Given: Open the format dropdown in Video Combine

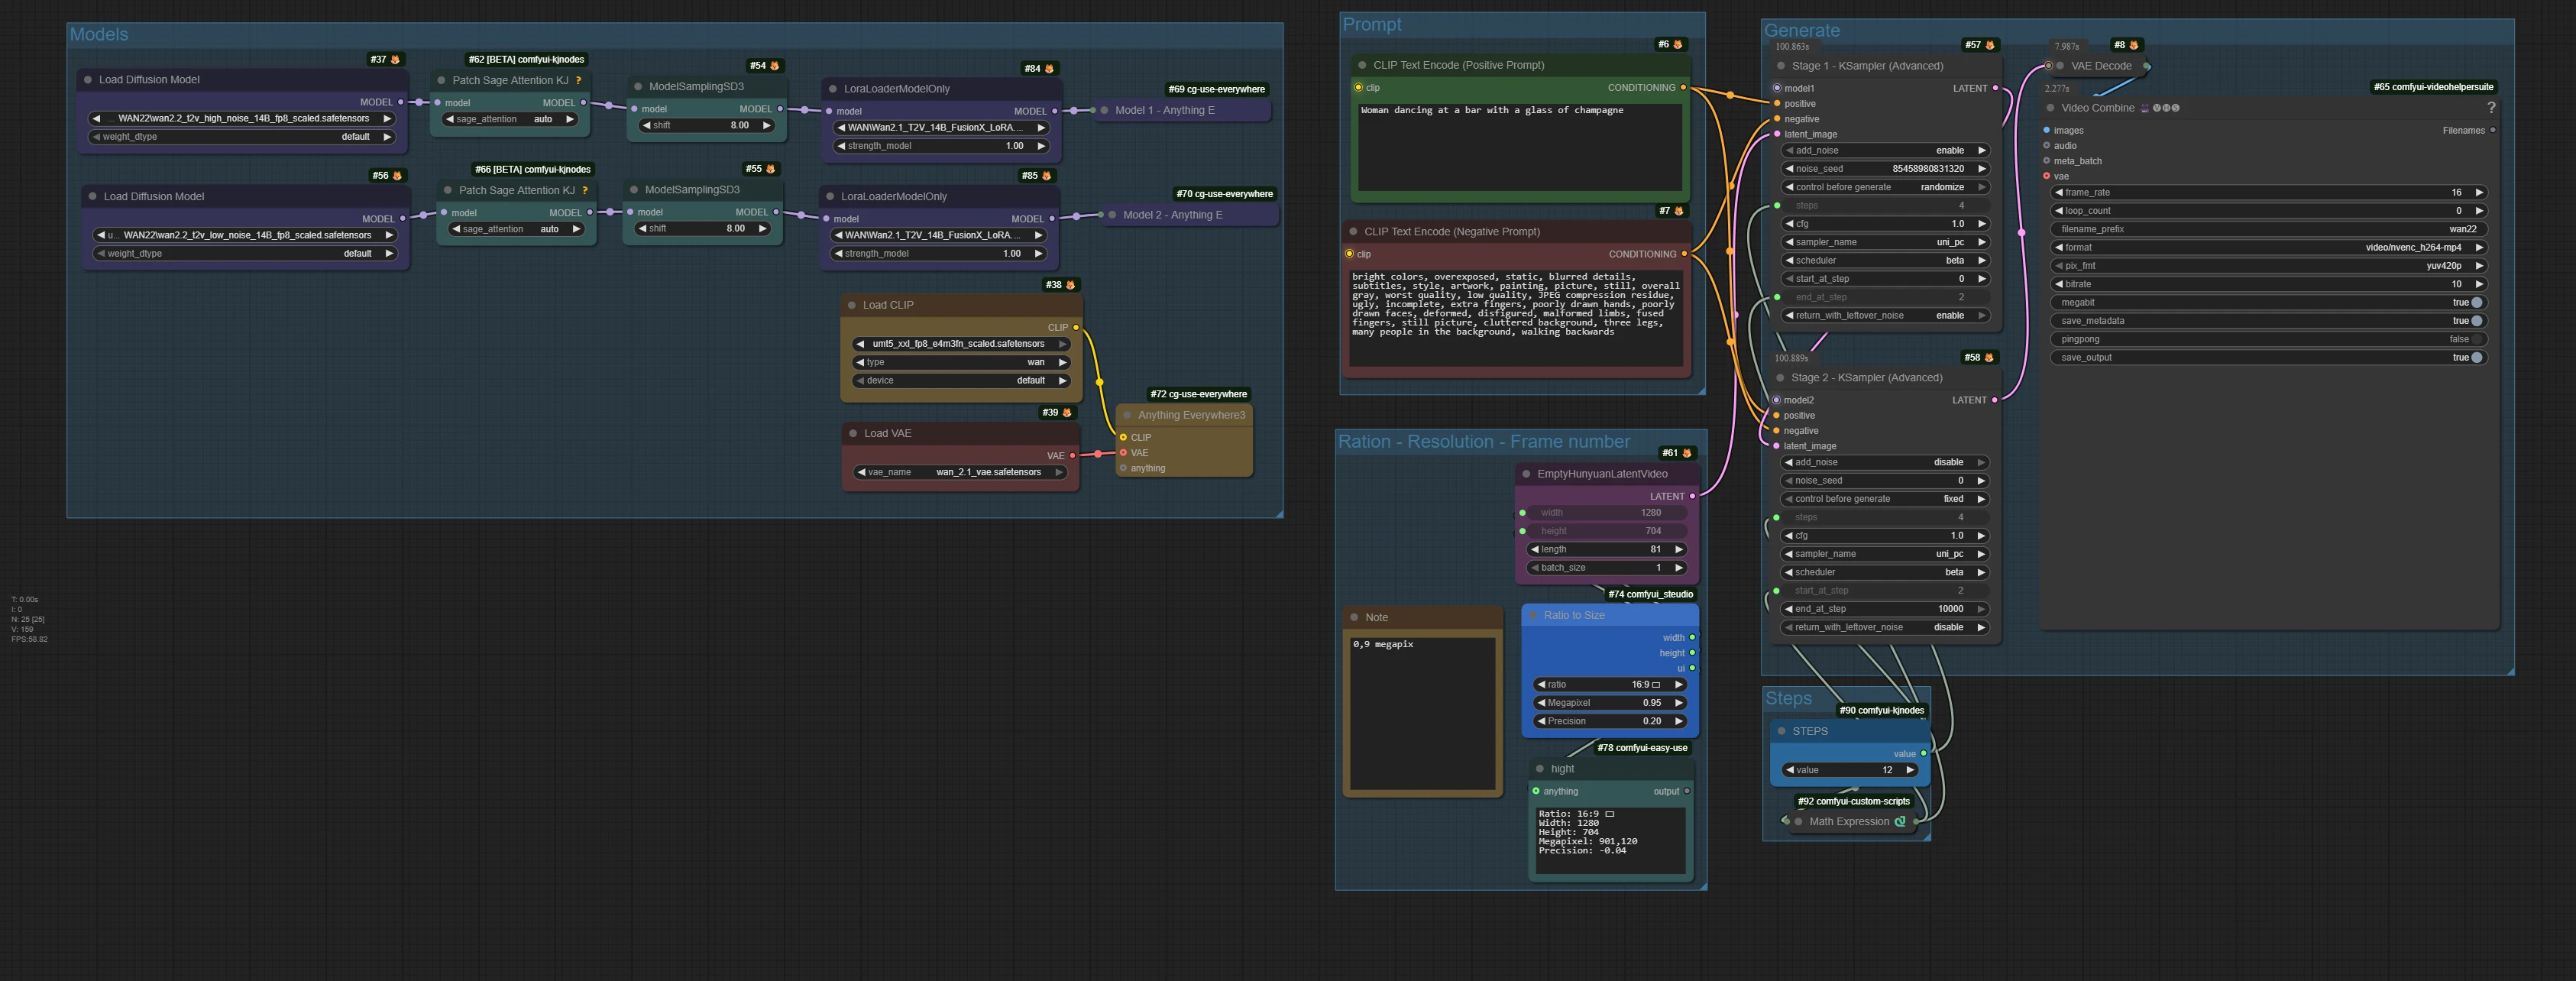Looking at the screenshot, I should [x=2268, y=247].
